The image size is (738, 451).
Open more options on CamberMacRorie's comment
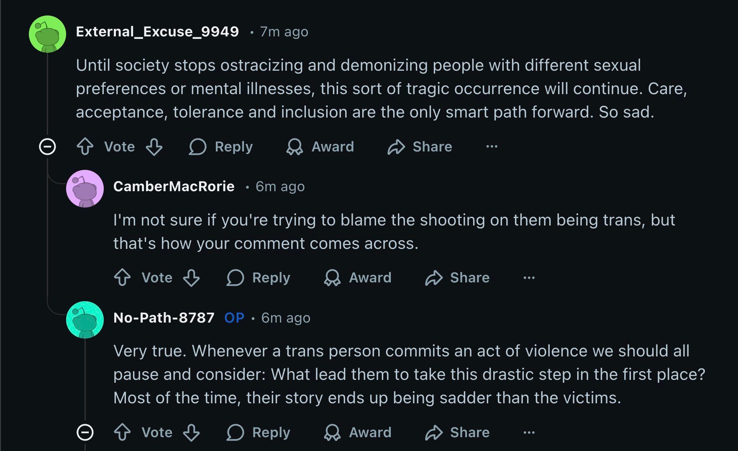tap(529, 277)
